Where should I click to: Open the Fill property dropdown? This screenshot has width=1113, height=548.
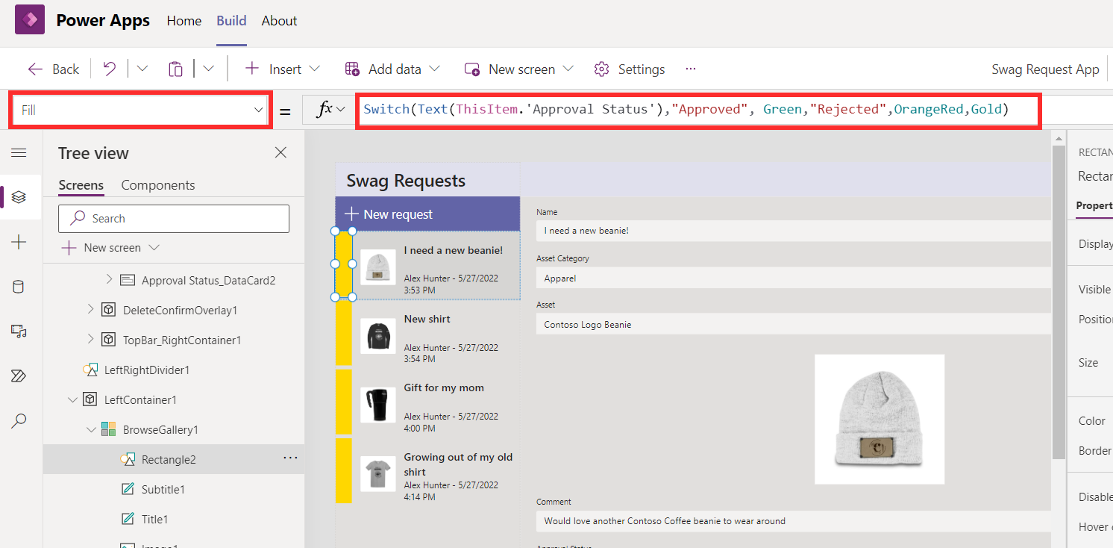coord(141,110)
